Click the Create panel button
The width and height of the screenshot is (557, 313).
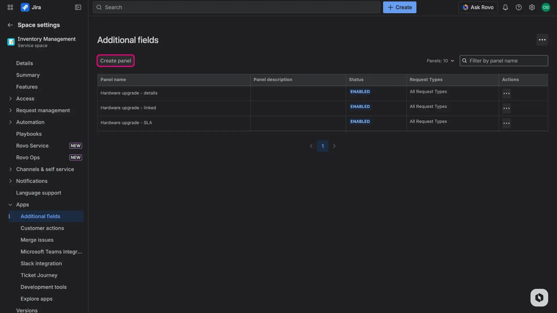click(x=115, y=61)
